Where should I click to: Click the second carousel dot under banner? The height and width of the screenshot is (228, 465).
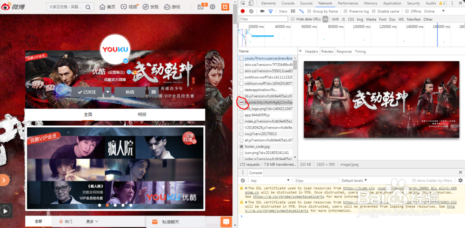[107, 205]
